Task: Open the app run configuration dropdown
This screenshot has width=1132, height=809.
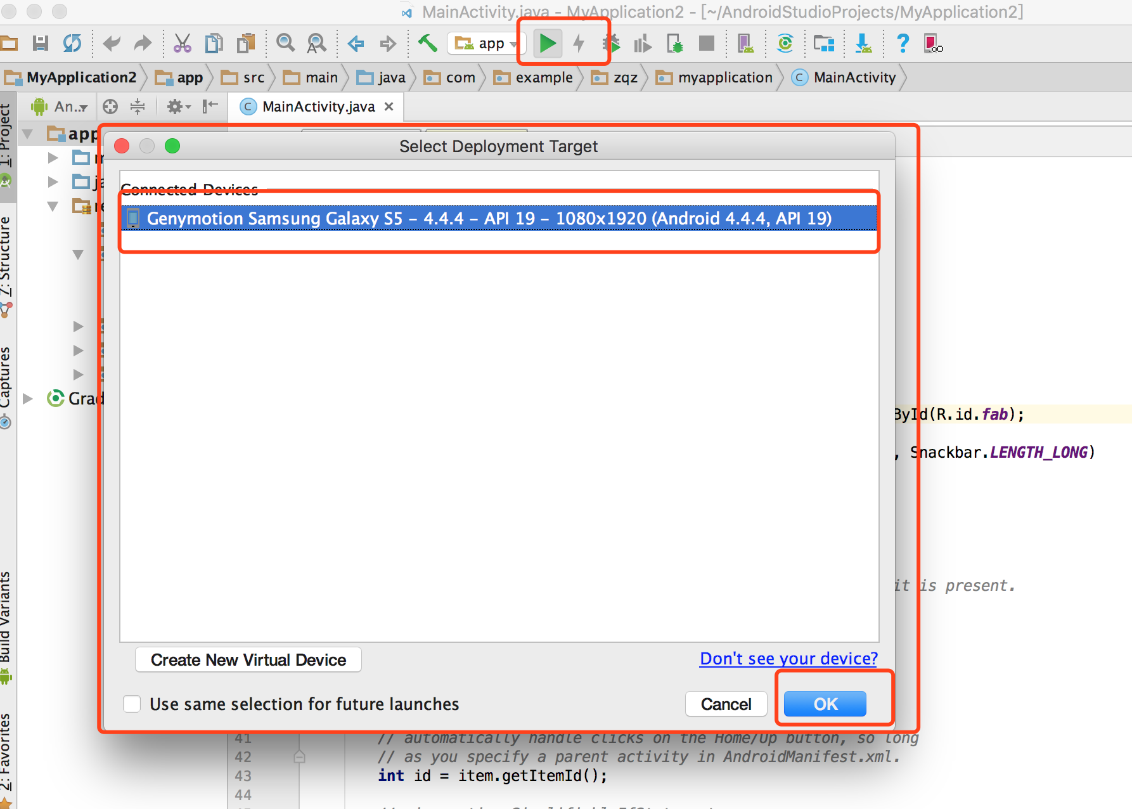Action: [486, 44]
